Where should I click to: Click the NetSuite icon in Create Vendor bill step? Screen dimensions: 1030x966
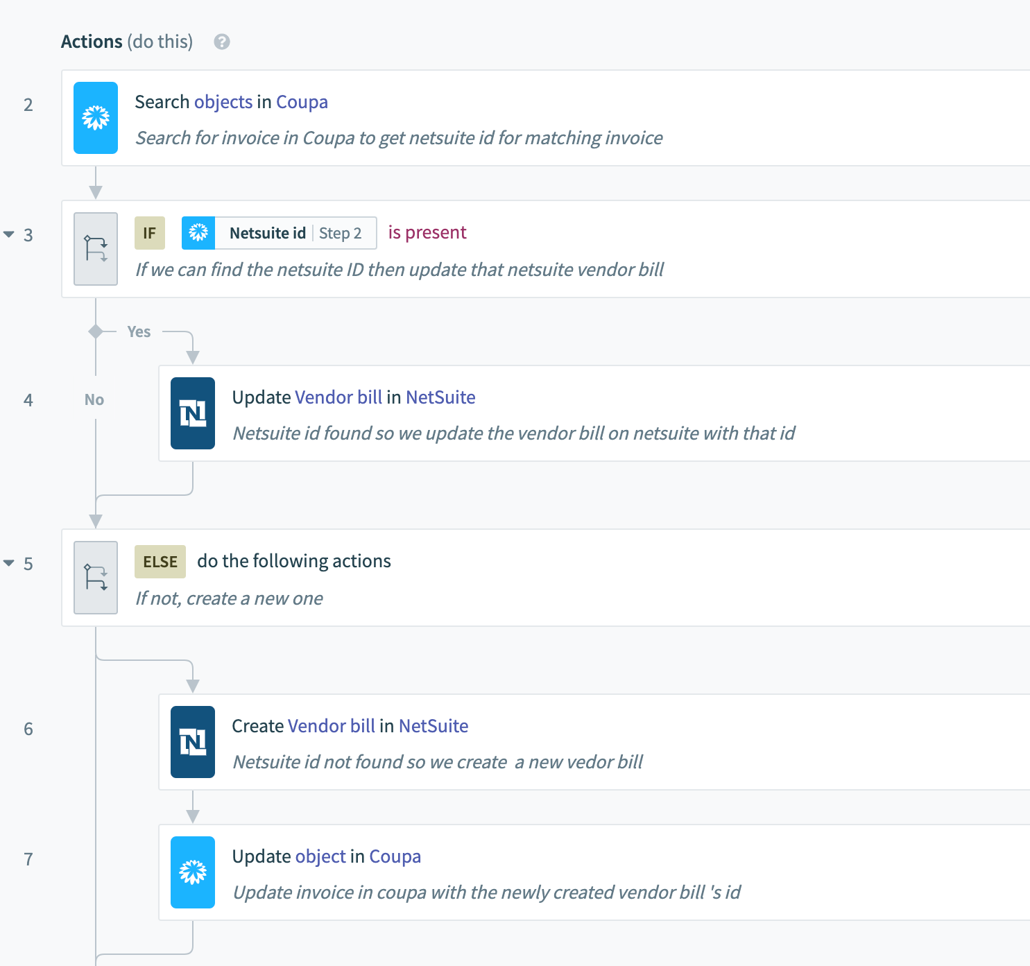(193, 742)
